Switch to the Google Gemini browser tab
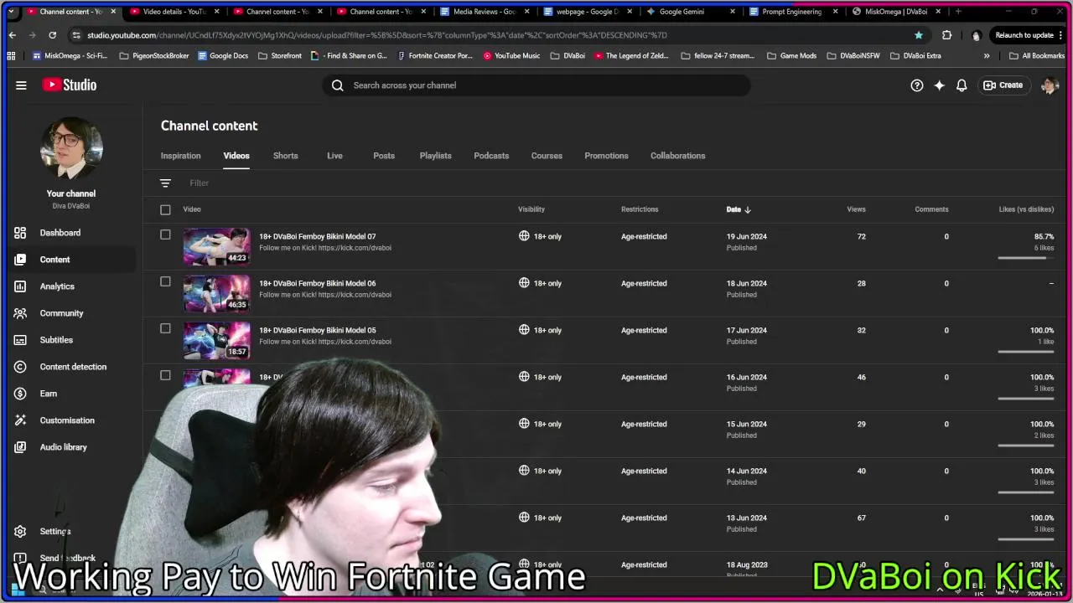This screenshot has width=1073, height=603. click(x=692, y=12)
